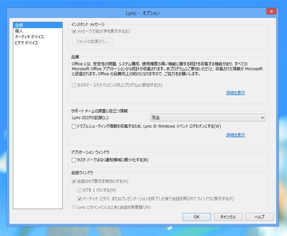Click フォントの変更(F)... button

tap(92, 42)
